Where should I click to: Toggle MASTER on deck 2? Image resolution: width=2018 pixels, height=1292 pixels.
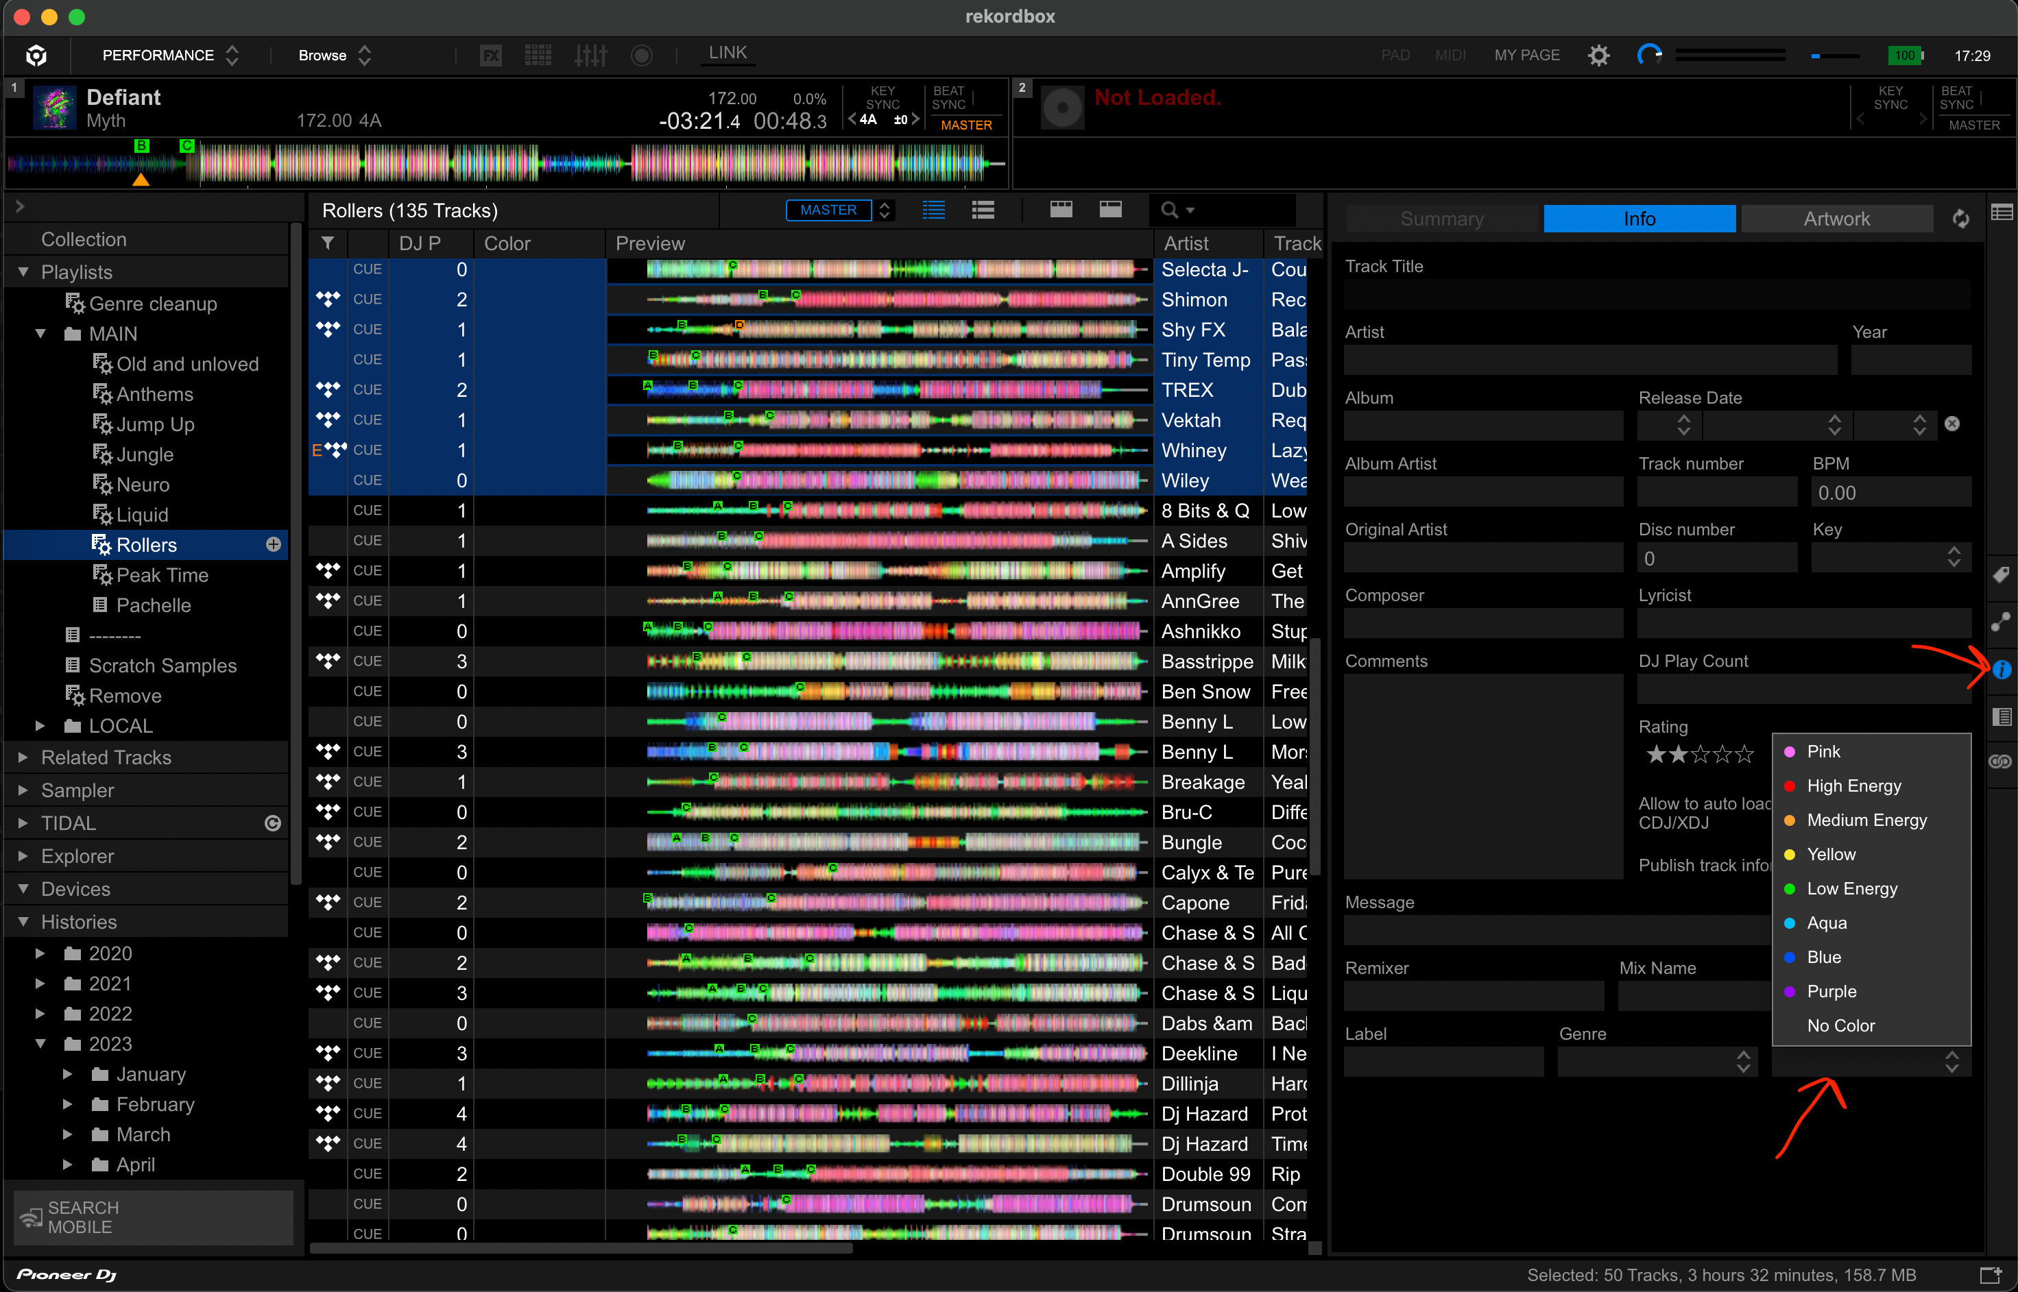(x=1974, y=125)
